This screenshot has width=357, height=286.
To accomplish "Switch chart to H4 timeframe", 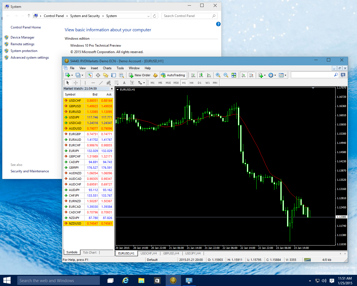I will (x=192, y=83).
